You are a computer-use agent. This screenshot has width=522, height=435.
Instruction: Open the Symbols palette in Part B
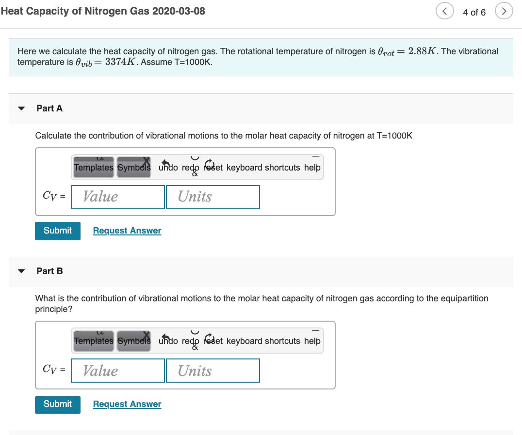coord(134,341)
